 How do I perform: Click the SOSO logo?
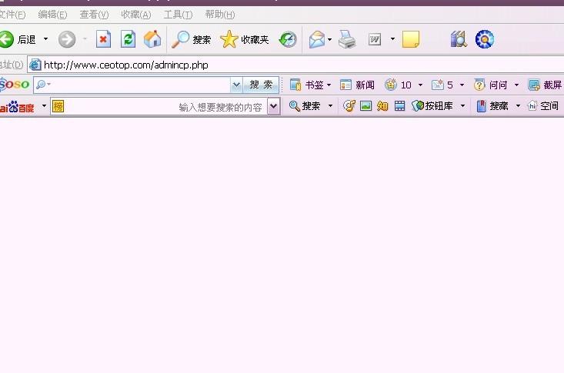tap(15, 85)
